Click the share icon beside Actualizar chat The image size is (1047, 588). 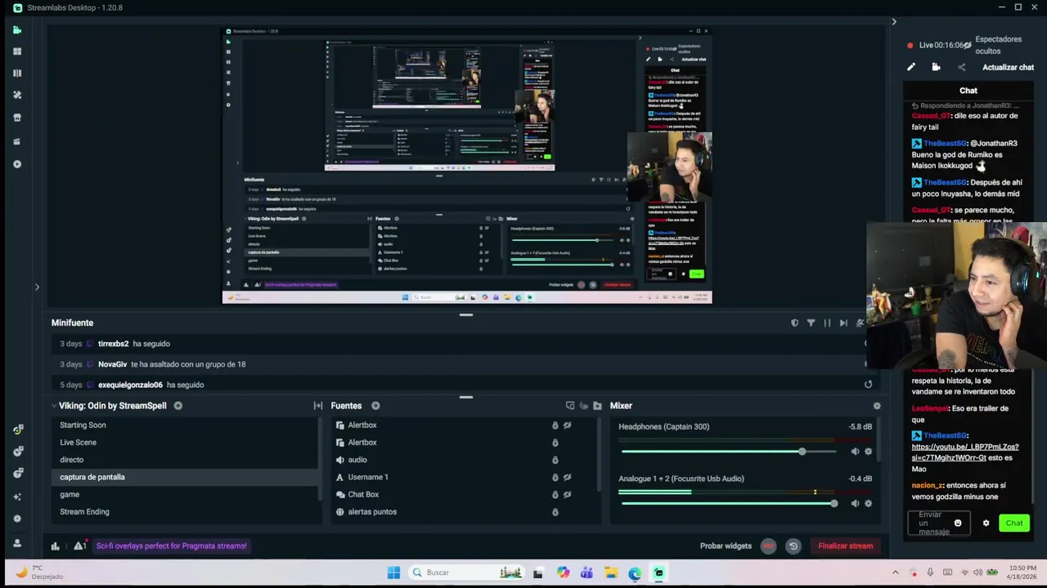point(961,68)
